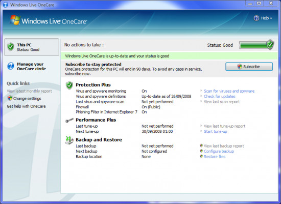The image size is (281, 204).
Task: Click shield icon beside Configure backup
Action: pyautogui.click(x=201, y=151)
